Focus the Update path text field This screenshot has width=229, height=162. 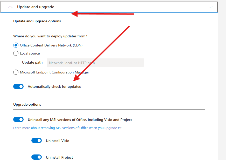[95, 63]
